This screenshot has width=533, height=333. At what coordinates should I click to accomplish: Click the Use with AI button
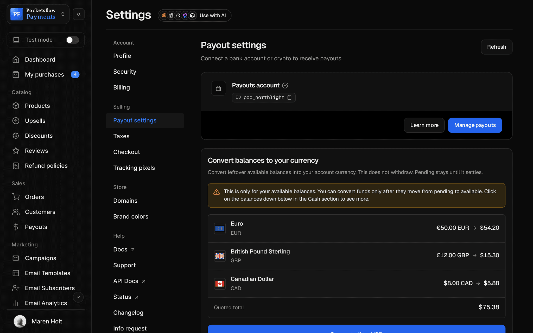click(195, 15)
